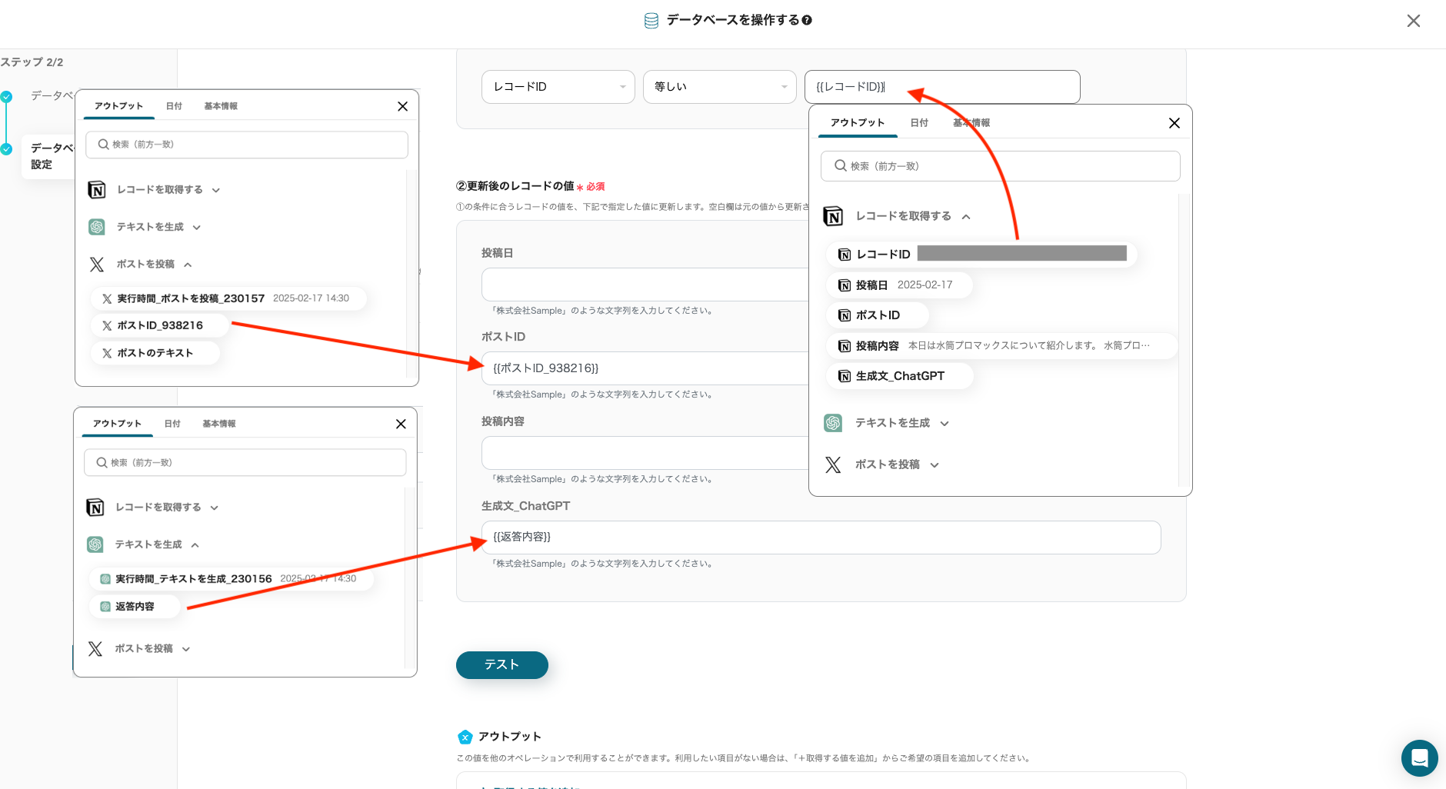Click the X logo icon in the right output panel
This screenshot has height=789, width=1446.
click(833, 464)
